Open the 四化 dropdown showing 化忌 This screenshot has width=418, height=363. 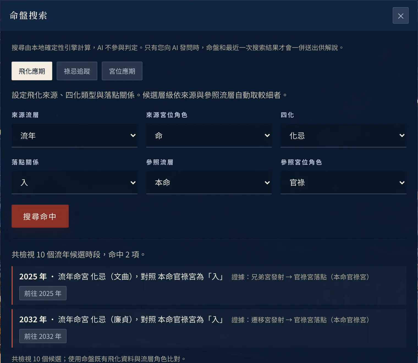click(343, 136)
